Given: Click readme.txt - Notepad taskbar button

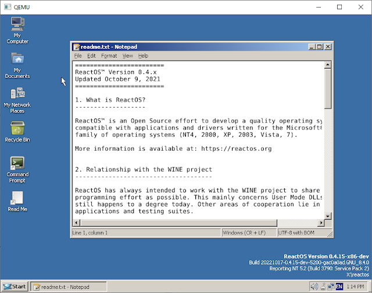Looking at the screenshot, I should point(69,287).
